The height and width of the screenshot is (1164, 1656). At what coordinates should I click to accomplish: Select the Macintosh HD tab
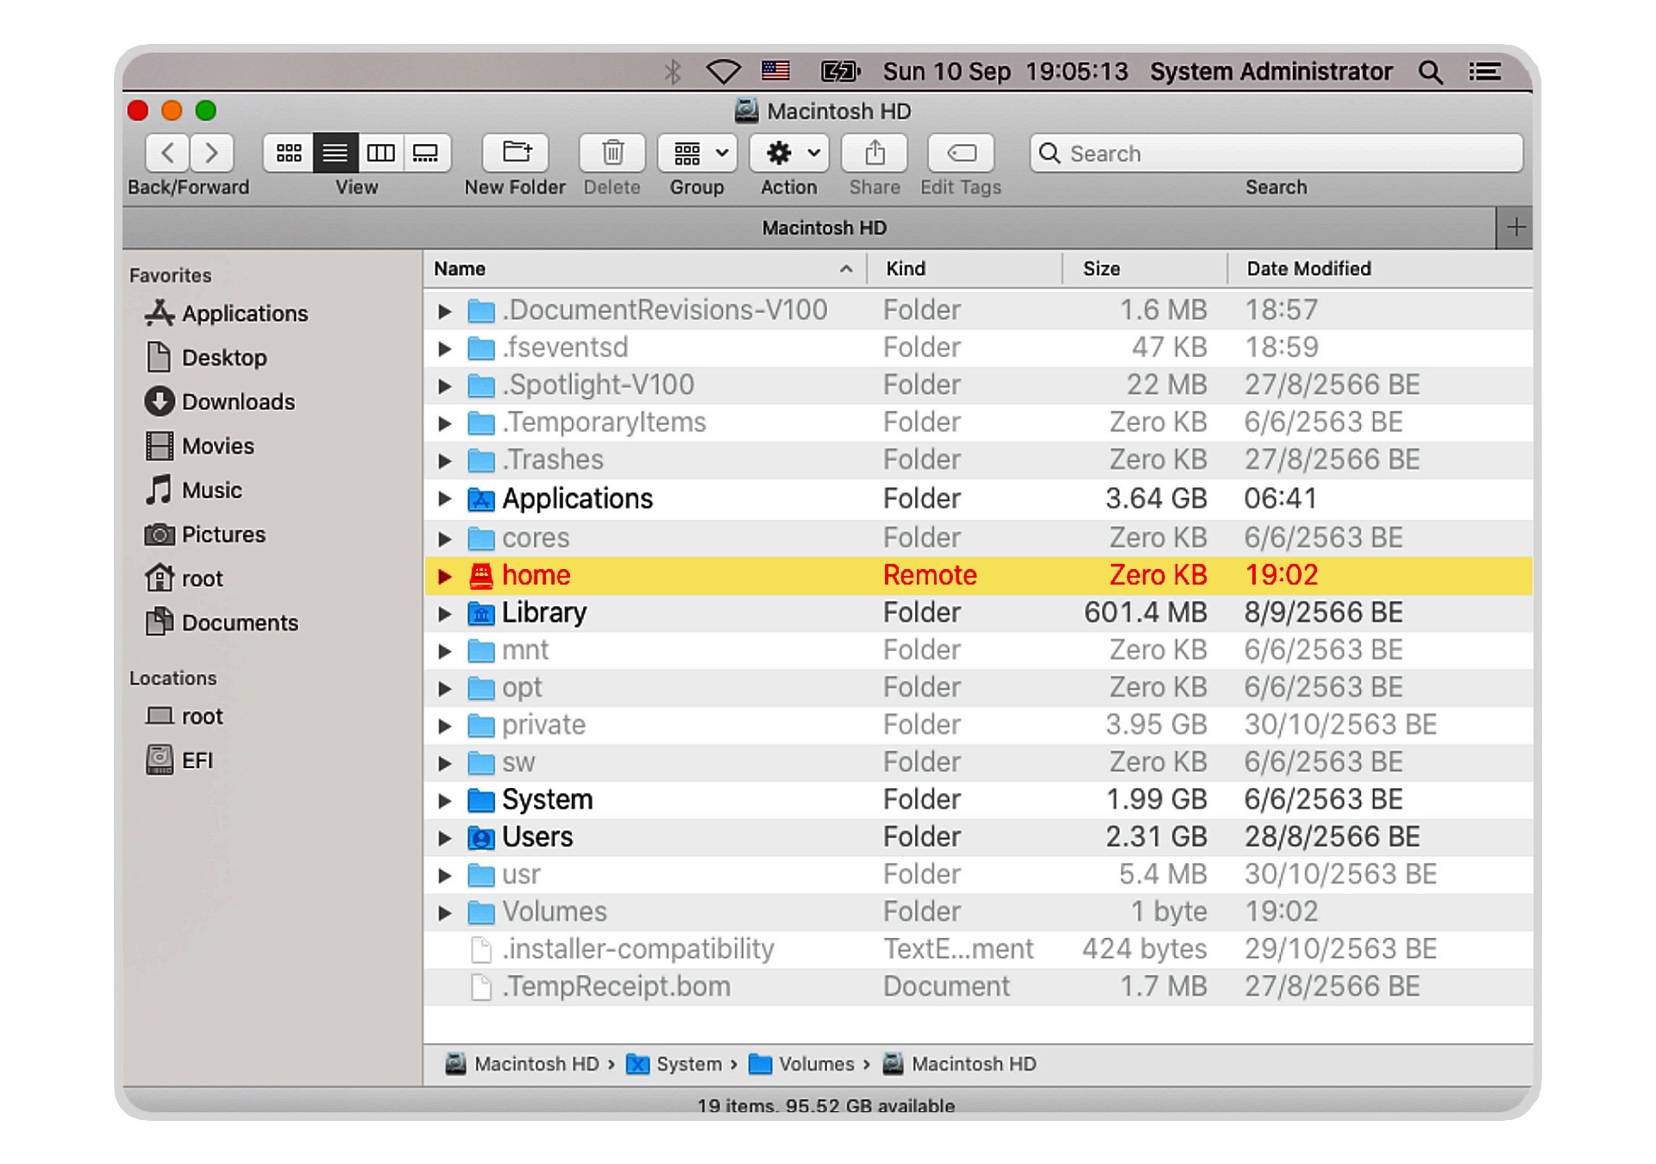[823, 227]
